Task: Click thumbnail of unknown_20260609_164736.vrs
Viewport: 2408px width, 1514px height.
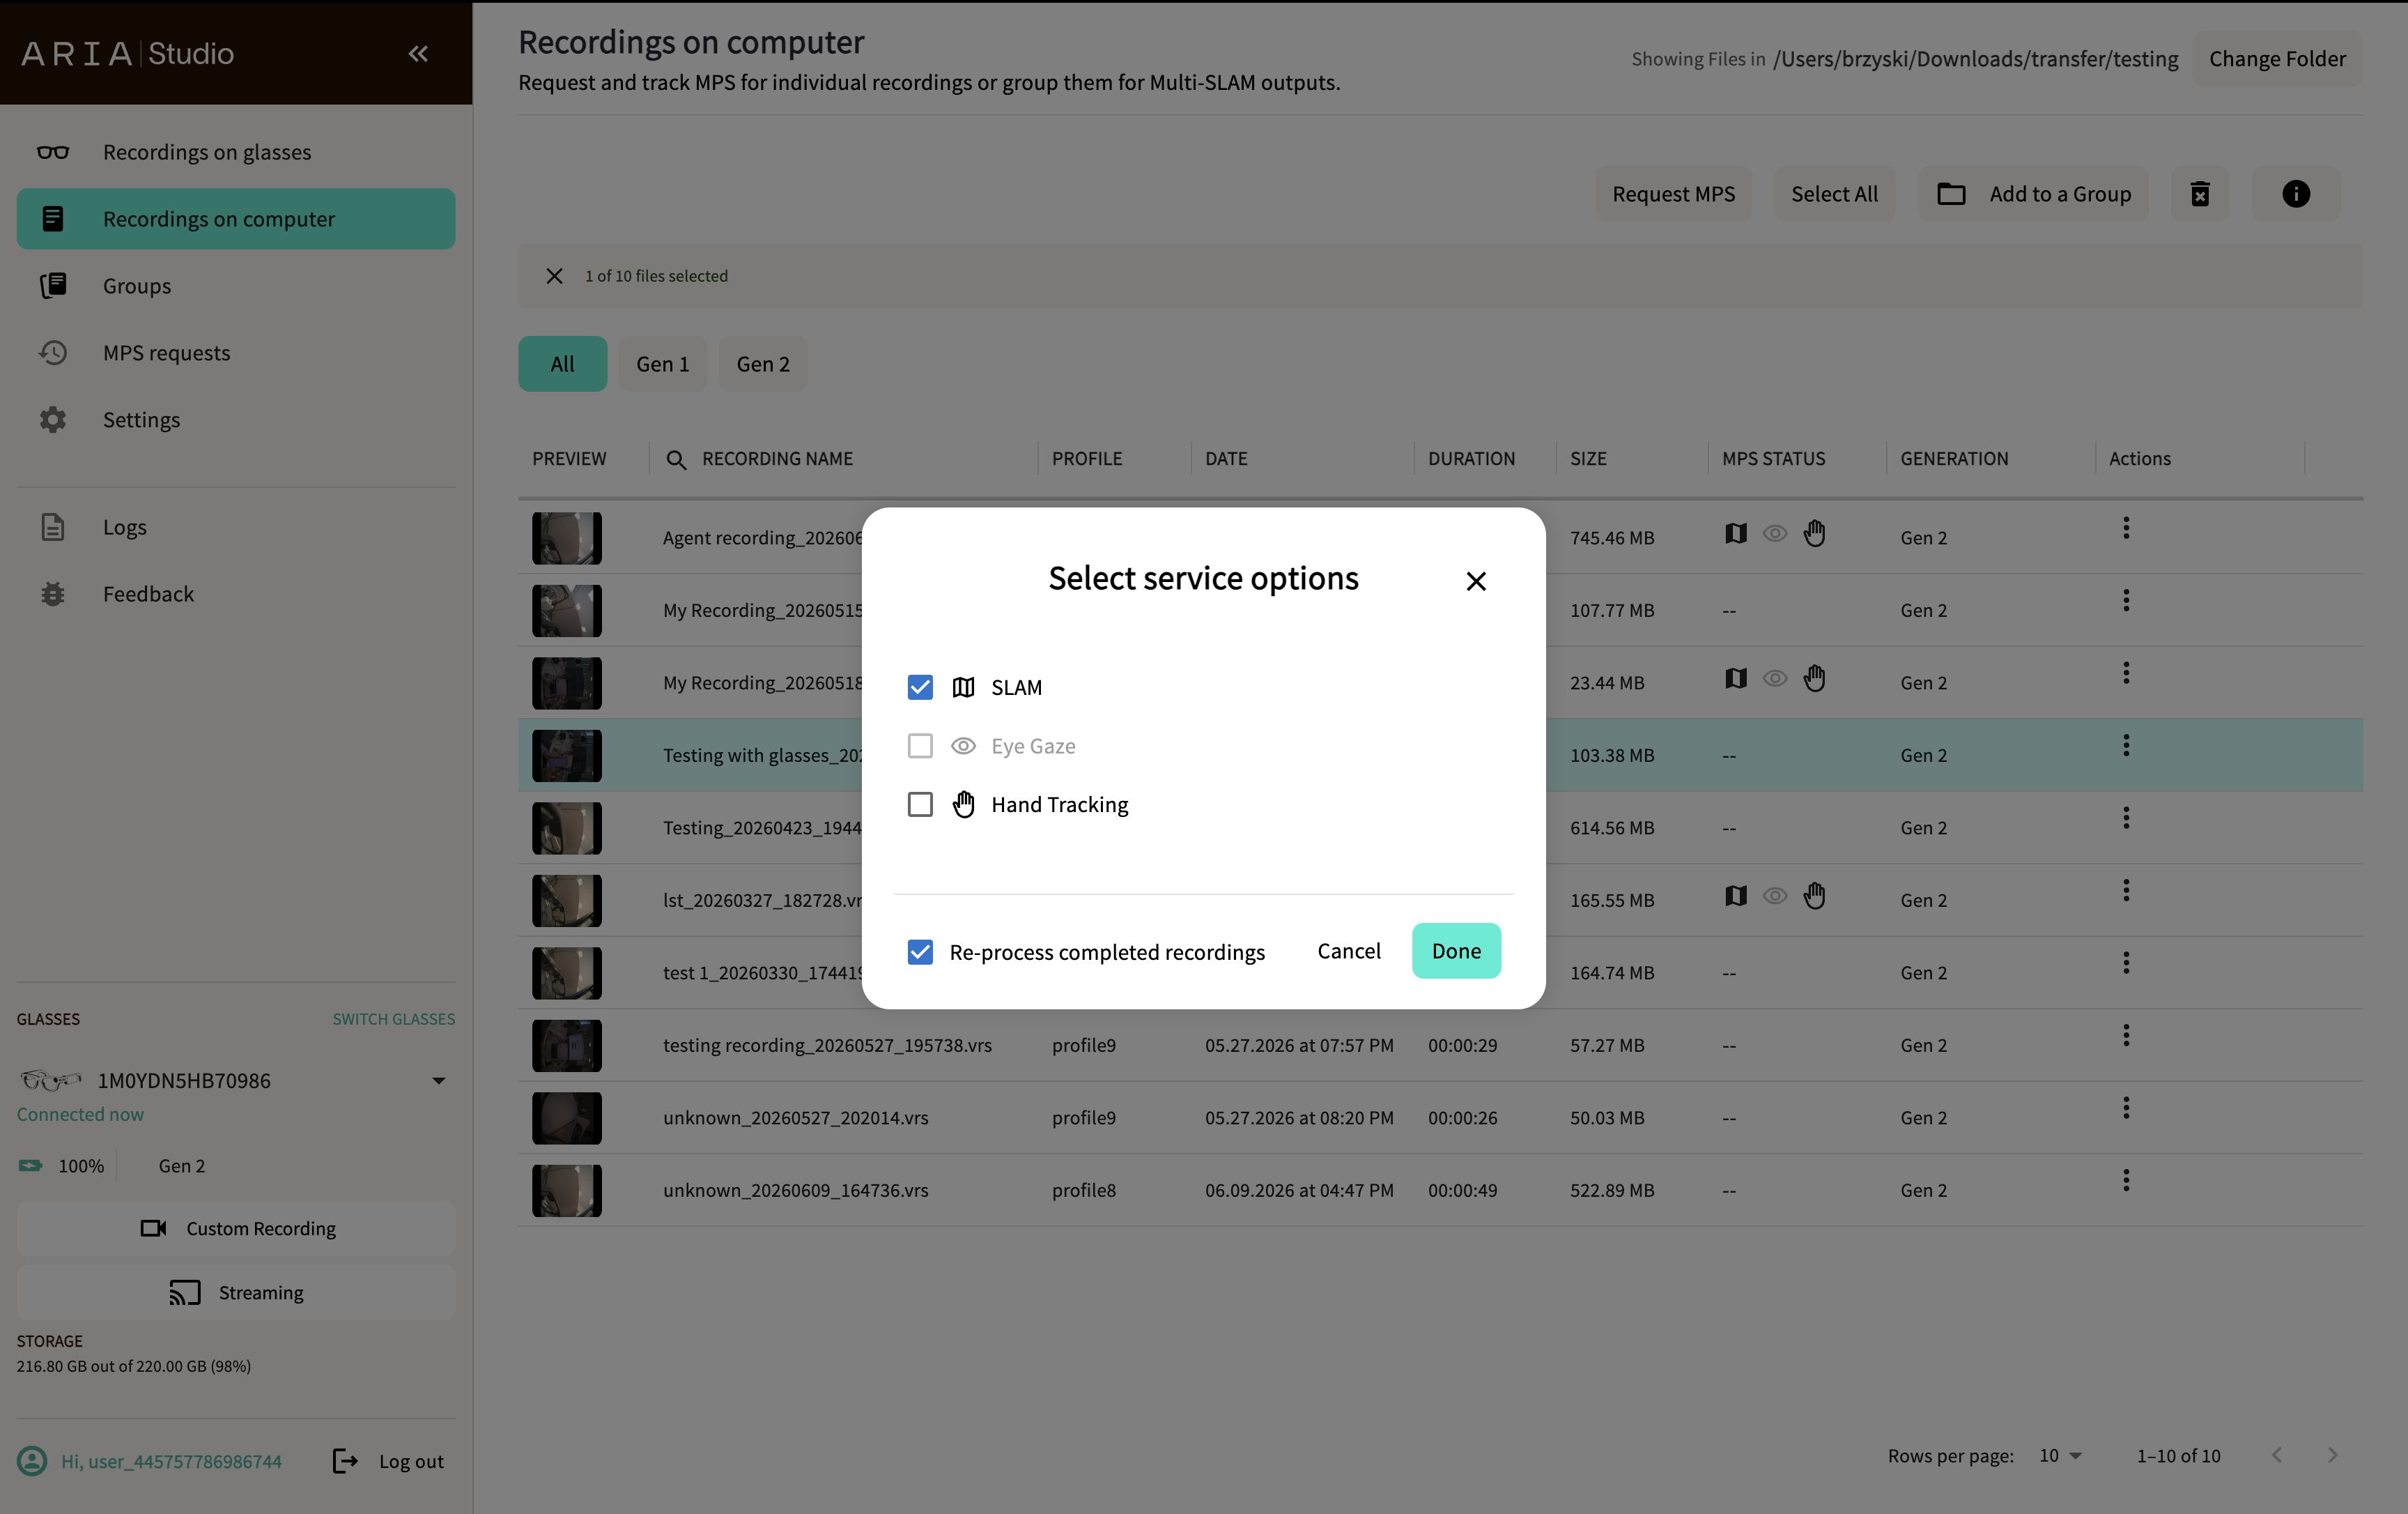Action: coord(566,1191)
